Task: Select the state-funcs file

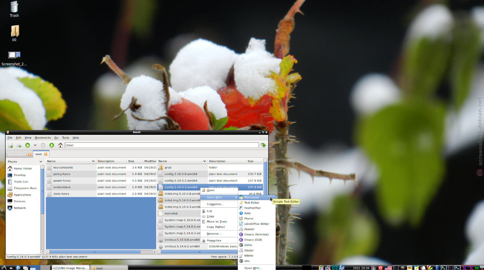Action: click(x=61, y=194)
